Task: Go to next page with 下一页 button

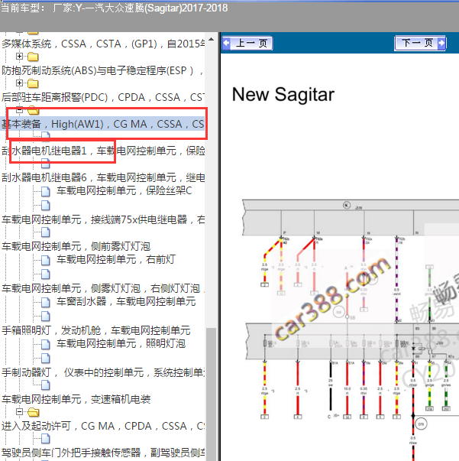Action: point(420,44)
